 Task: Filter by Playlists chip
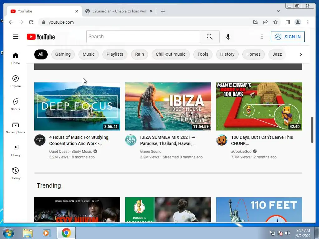pos(115,54)
